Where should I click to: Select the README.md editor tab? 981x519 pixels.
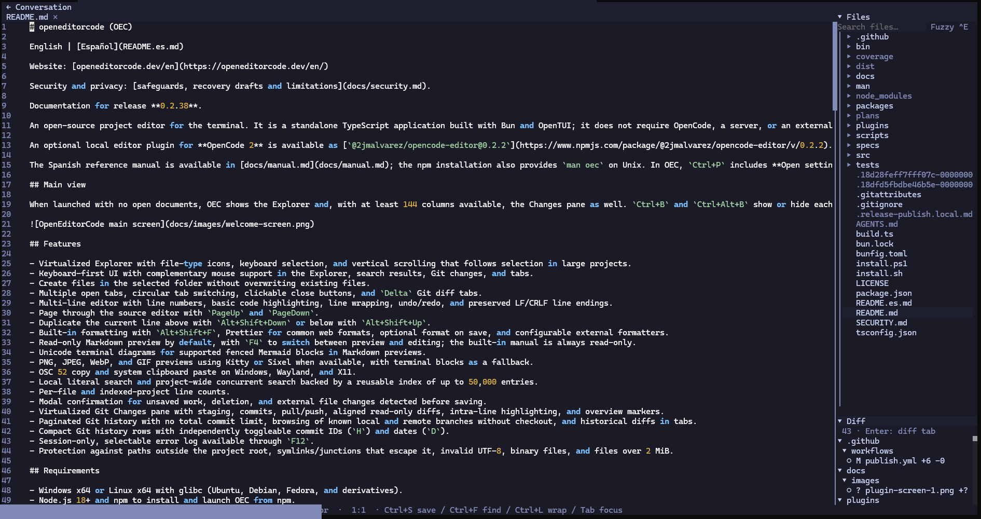click(x=27, y=17)
